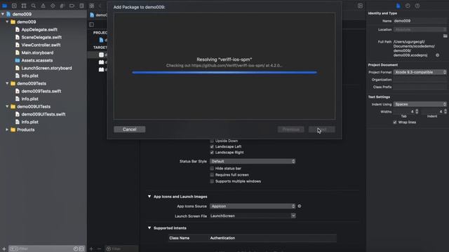
Task: Collapse App Icons and Launch Images section
Action: tap(149, 197)
